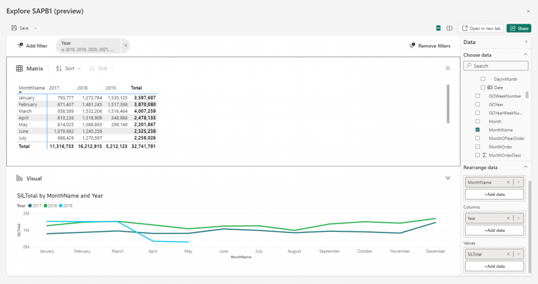Collapse the Matrix section chevron
This screenshot has height=284, width=538.
click(x=448, y=69)
